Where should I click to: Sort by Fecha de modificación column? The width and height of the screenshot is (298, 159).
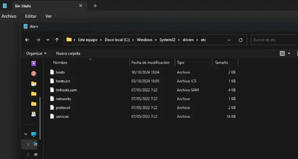point(150,62)
